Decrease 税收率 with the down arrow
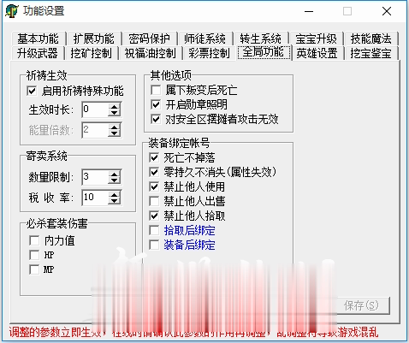409x343 pixels. tap(115, 201)
